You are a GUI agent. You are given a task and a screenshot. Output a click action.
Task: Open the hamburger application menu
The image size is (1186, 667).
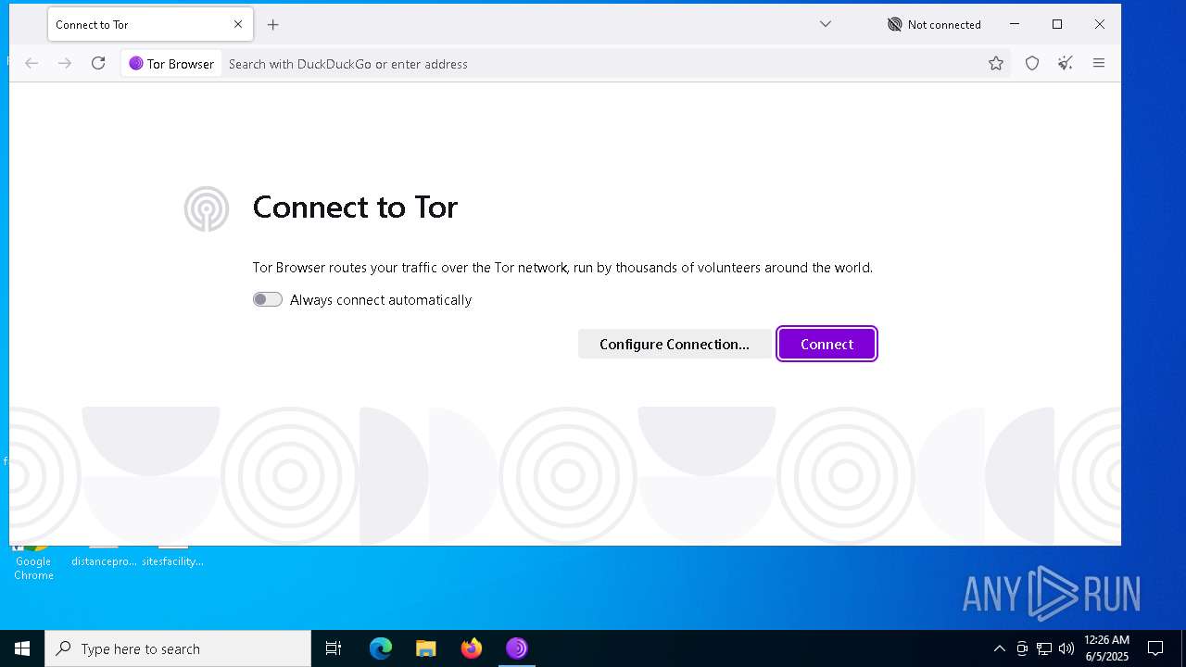(x=1099, y=63)
